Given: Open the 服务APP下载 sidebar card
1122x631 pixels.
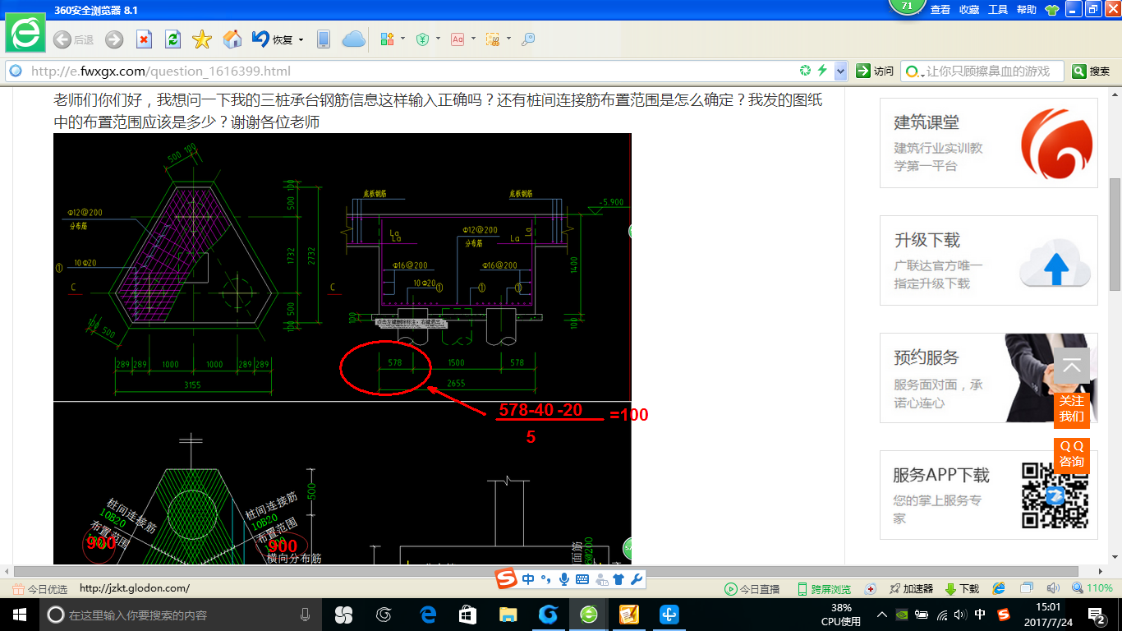Looking at the screenshot, I should point(989,495).
